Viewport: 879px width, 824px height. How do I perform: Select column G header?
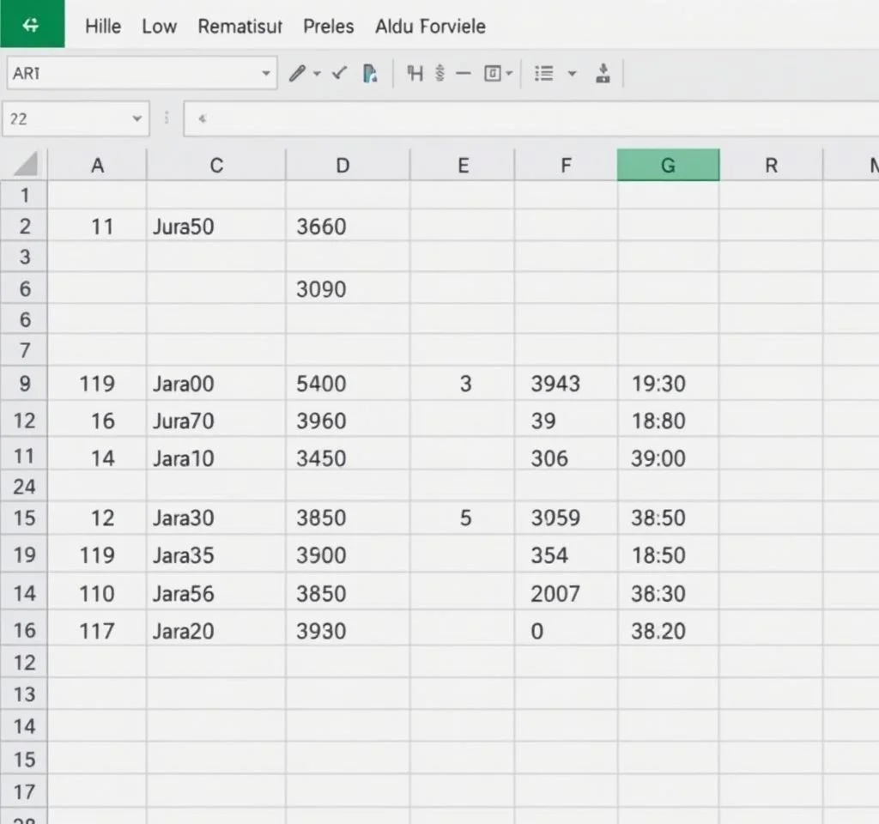(668, 166)
